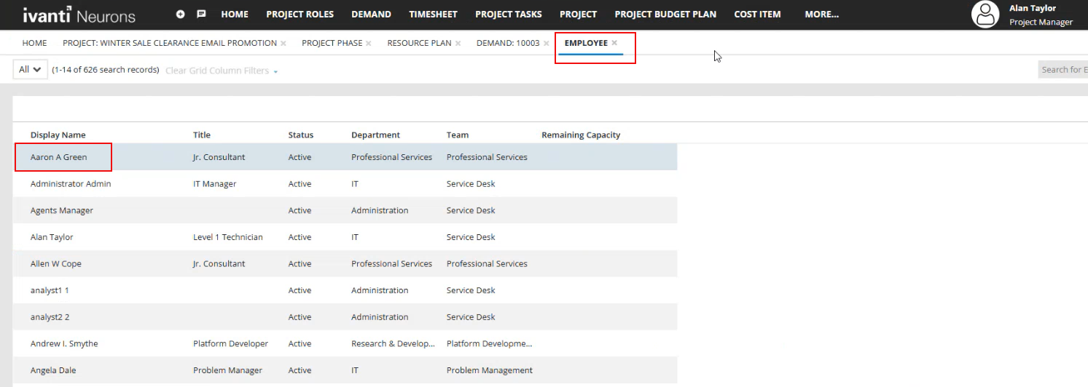
Task: Open the All filter dropdown
Action: tap(30, 70)
